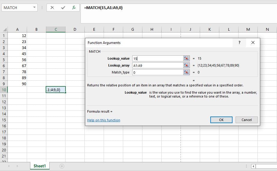277x171 pixels.
Task: Select column A header
Action: (17, 30)
